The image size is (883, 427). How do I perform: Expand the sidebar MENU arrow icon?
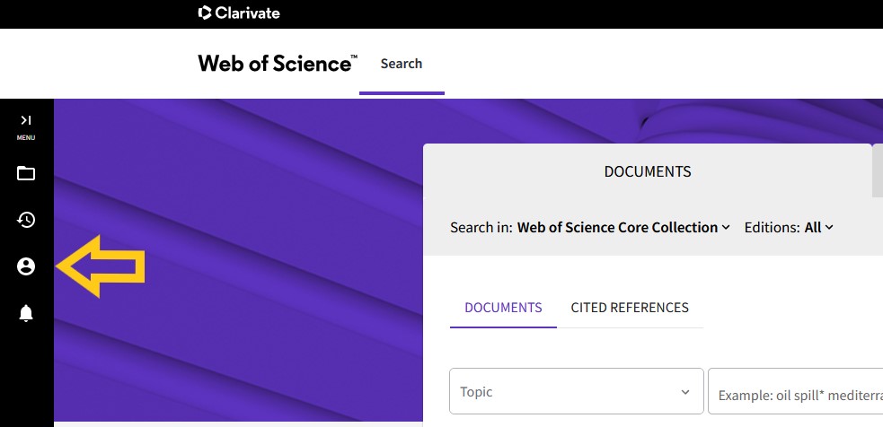[26, 120]
